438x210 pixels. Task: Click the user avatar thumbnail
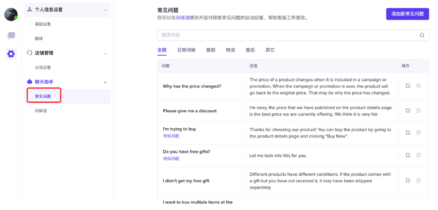click(11, 14)
